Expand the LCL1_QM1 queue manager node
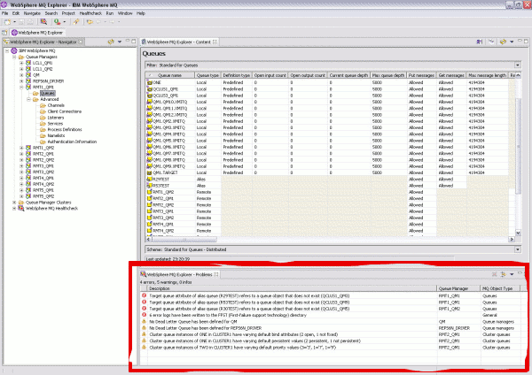 point(21,63)
